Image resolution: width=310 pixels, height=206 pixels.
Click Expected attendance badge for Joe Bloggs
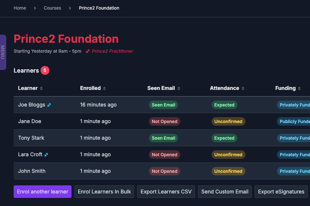tap(224, 105)
